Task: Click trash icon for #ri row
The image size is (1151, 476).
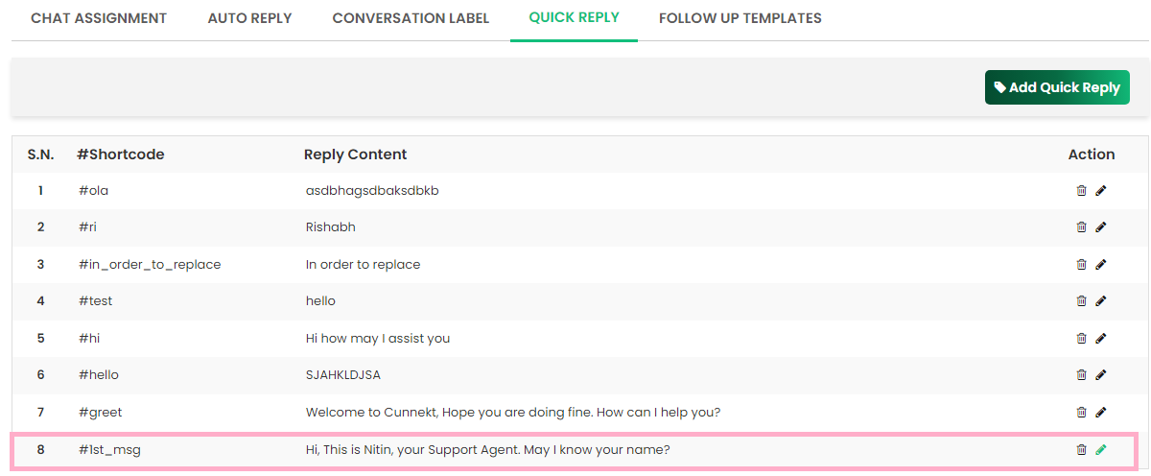Action: point(1081,227)
